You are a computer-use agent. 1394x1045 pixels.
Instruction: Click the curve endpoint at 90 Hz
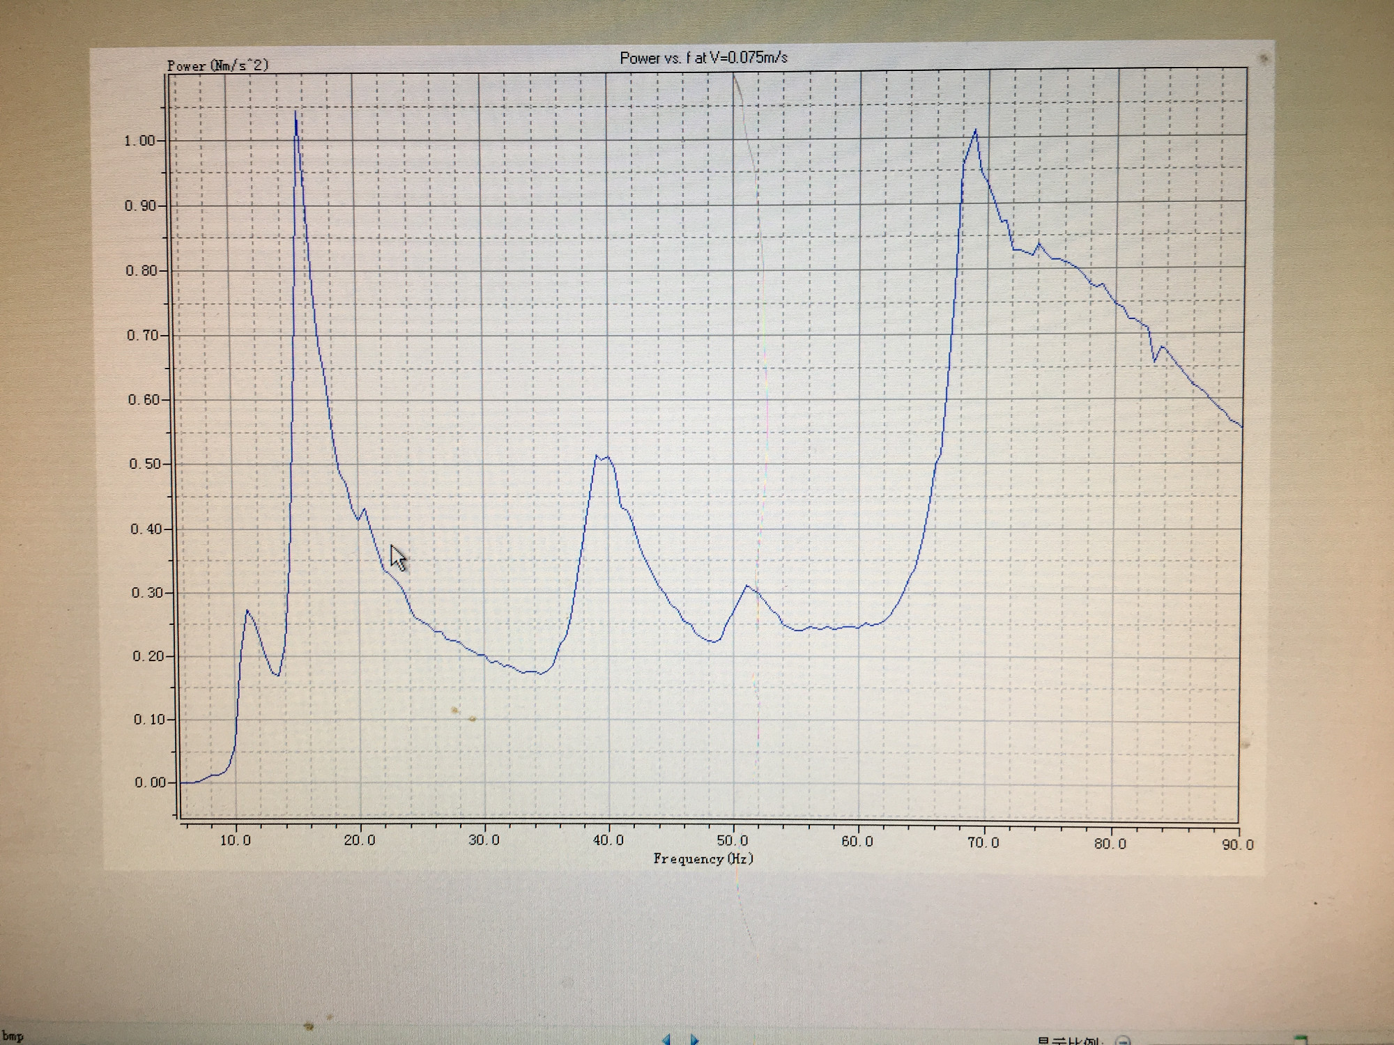1241,426
